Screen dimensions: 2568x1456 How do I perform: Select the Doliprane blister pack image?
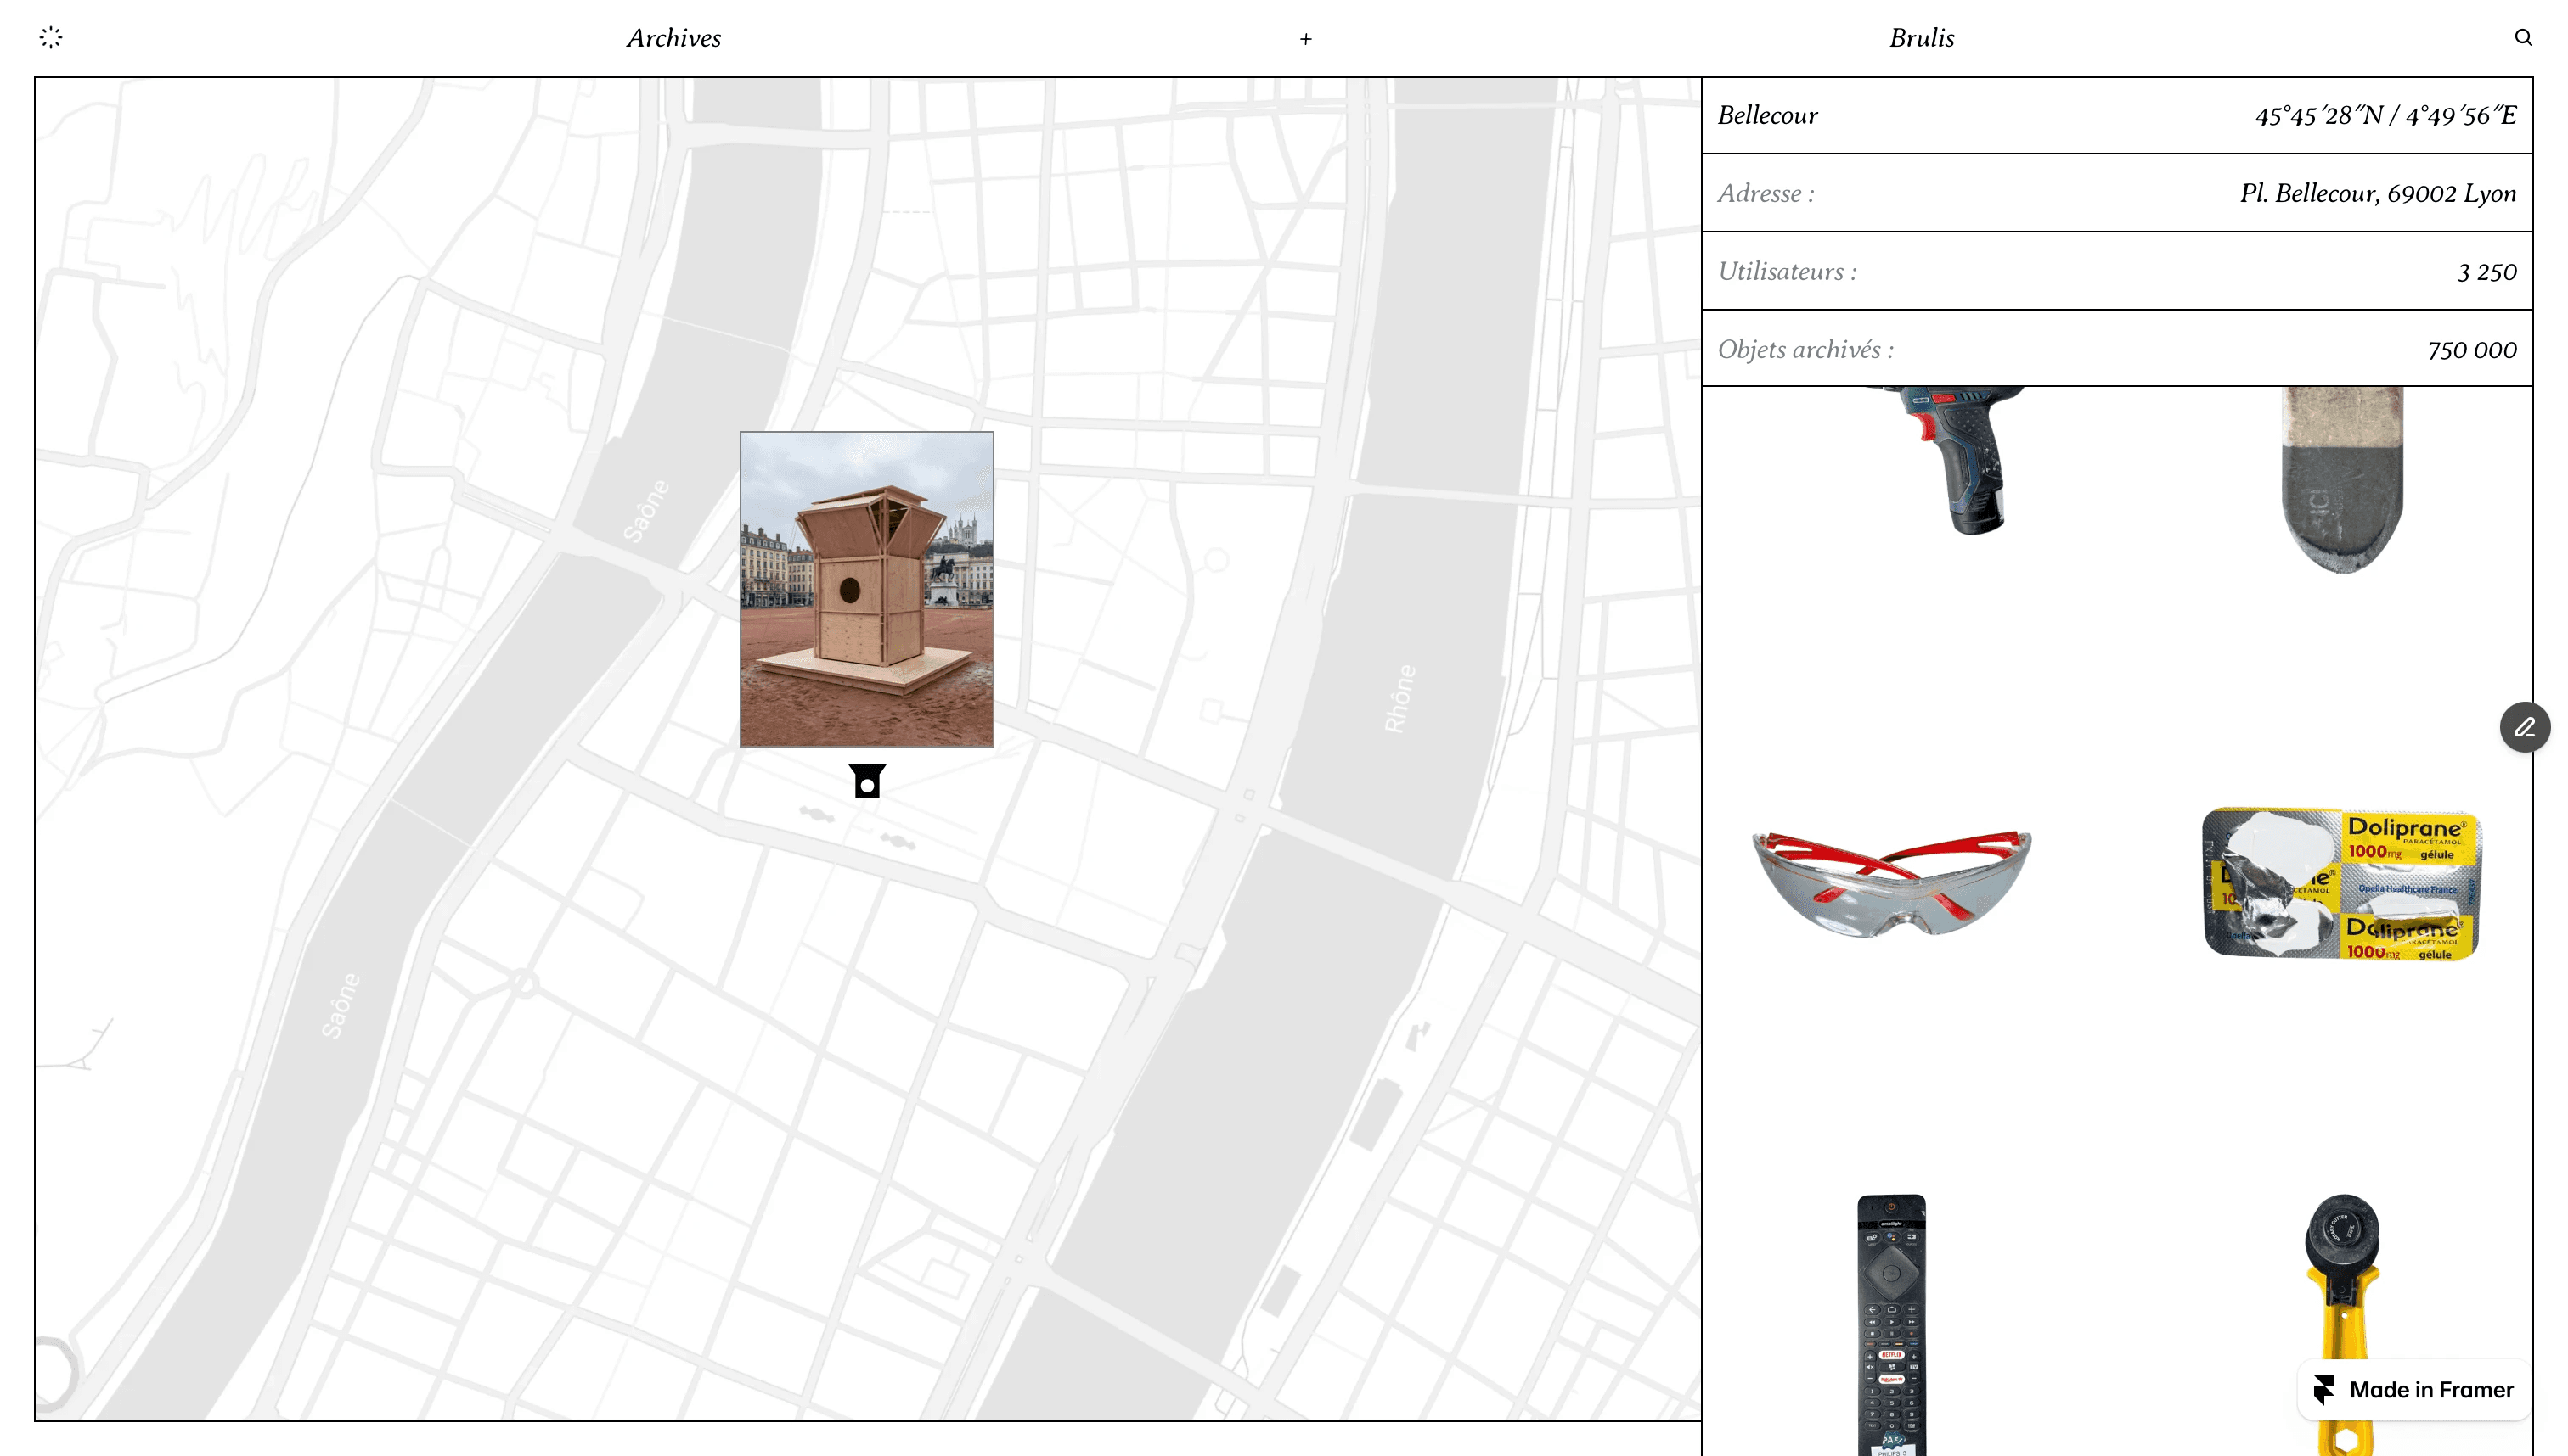(x=2340, y=883)
